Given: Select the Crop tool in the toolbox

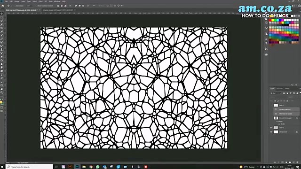Looking at the screenshot, I should [2, 28].
